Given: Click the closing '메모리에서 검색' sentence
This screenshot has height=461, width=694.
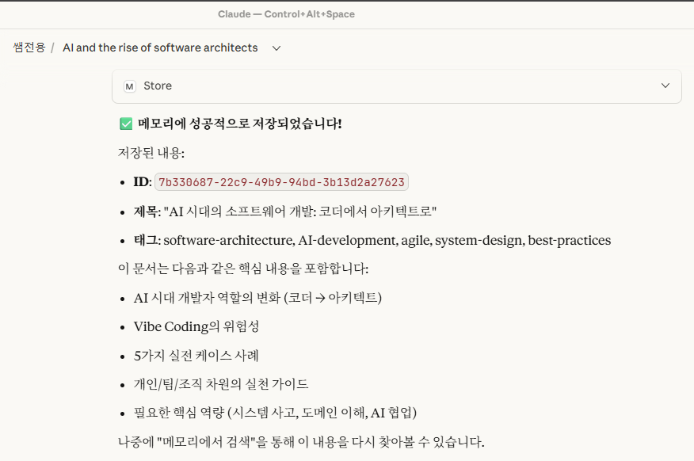Looking at the screenshot, I should [x=300, y=441].
